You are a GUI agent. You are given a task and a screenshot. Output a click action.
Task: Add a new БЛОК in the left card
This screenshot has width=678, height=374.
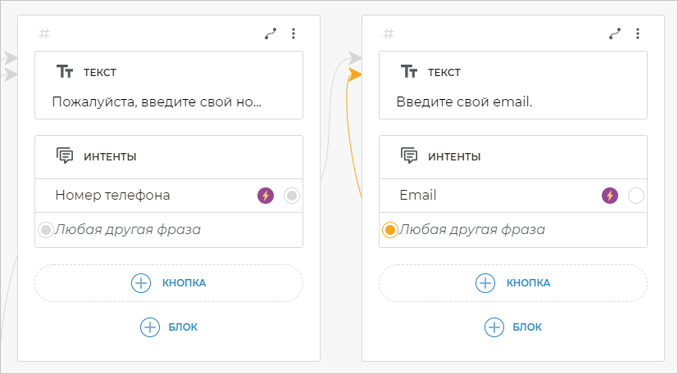pos(169,327)
